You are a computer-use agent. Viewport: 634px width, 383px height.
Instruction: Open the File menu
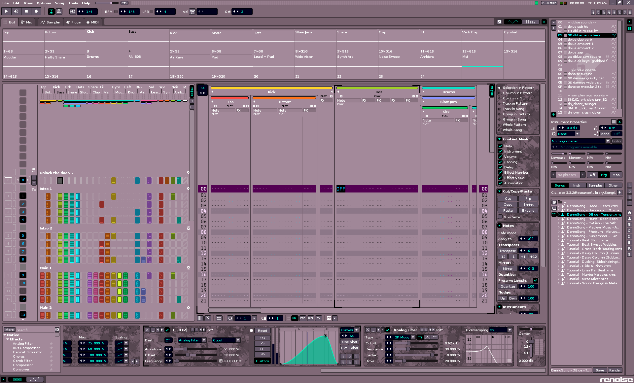6,3
